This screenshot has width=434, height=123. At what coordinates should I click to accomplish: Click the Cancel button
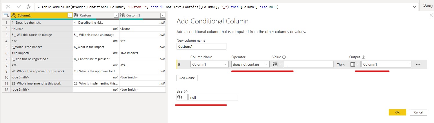tap(419, 112)
